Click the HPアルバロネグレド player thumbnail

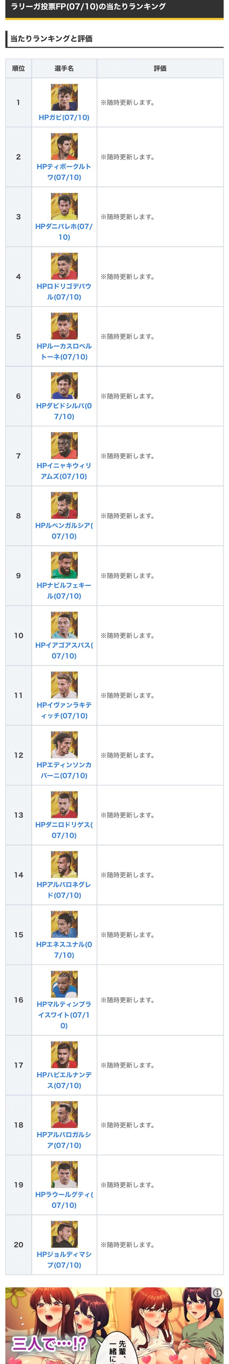coord(64,865)
